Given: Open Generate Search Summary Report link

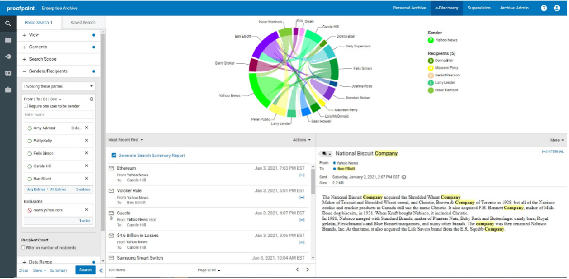Looking at the screenshot, I should coord(152,156).
